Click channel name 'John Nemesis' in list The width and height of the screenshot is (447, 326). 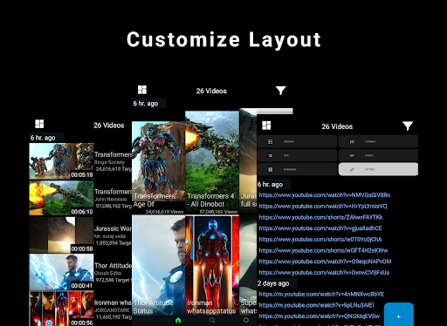pos(111,200)
